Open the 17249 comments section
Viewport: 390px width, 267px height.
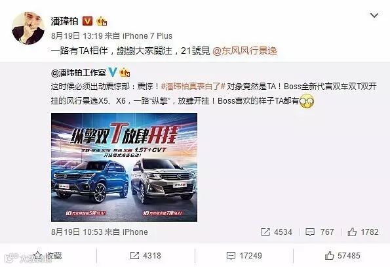click(x=244, y=256)
